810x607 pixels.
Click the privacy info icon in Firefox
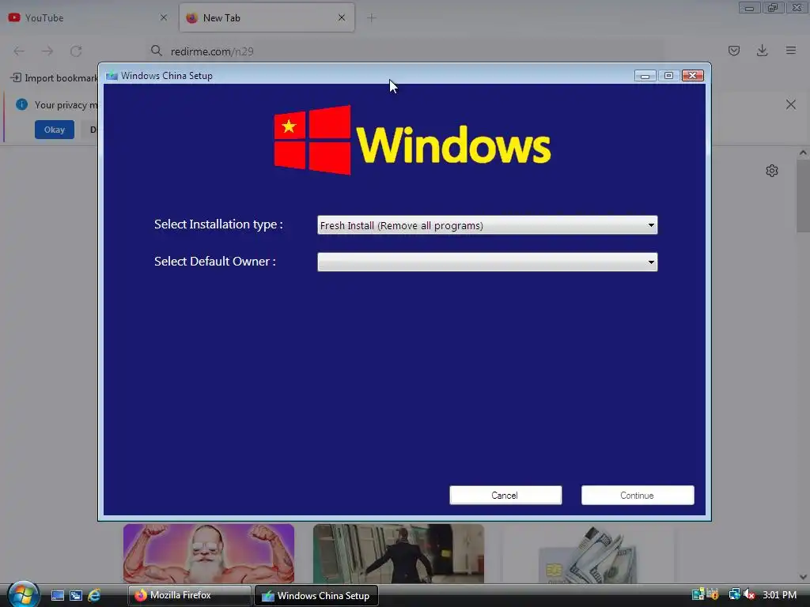click(21, 105)
